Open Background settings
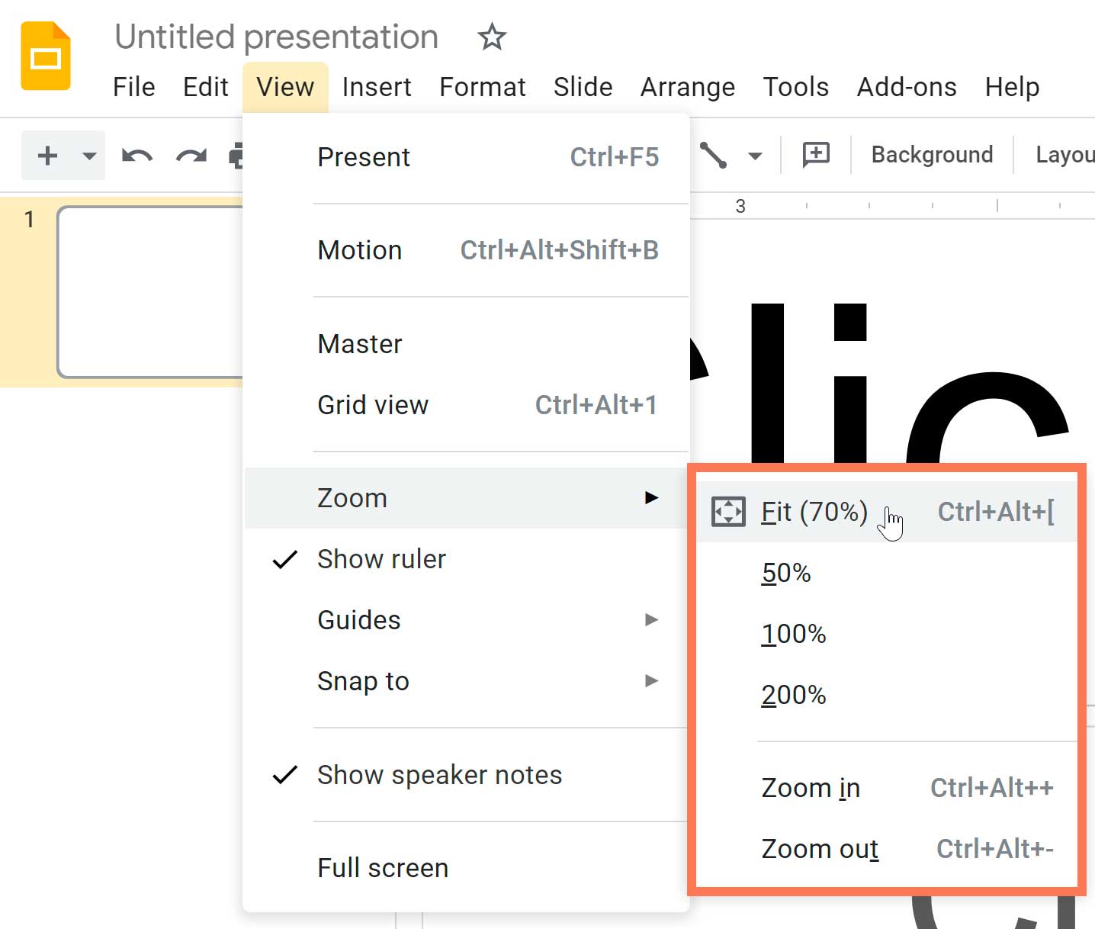Viewport: 1095px width, 929px height. pyautogui.click(x=931, y=154)
